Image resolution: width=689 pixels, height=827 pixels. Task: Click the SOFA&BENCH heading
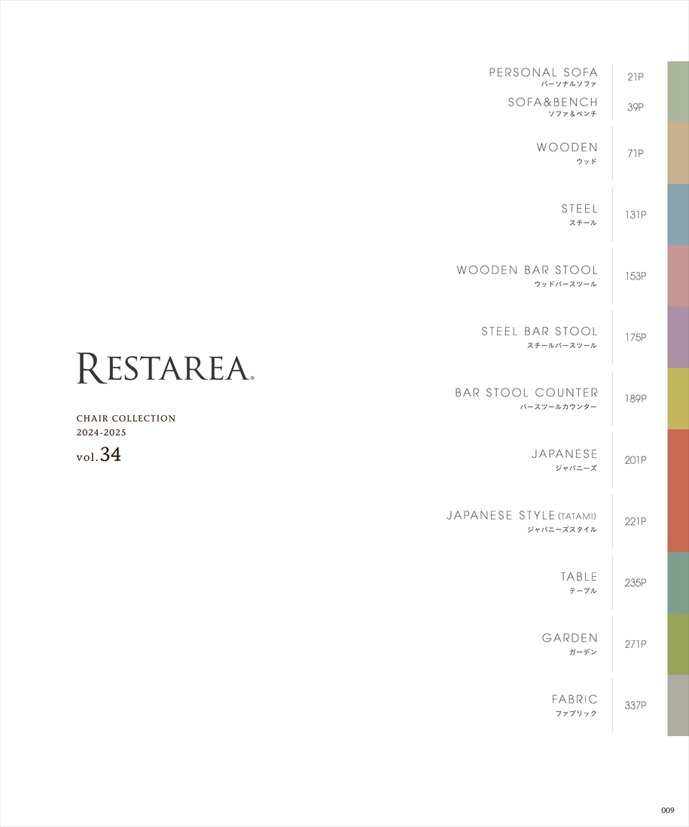[553, 102]
